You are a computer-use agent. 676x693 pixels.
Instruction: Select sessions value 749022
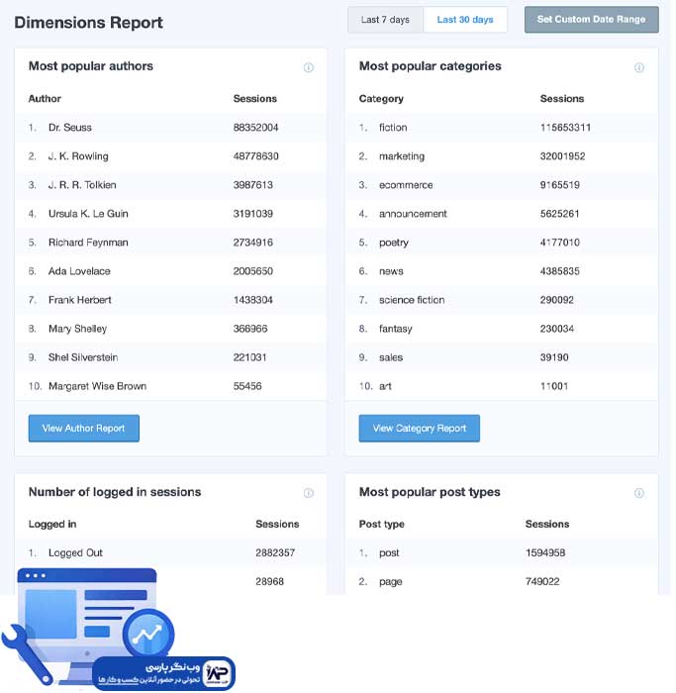(x=542, y=582)
